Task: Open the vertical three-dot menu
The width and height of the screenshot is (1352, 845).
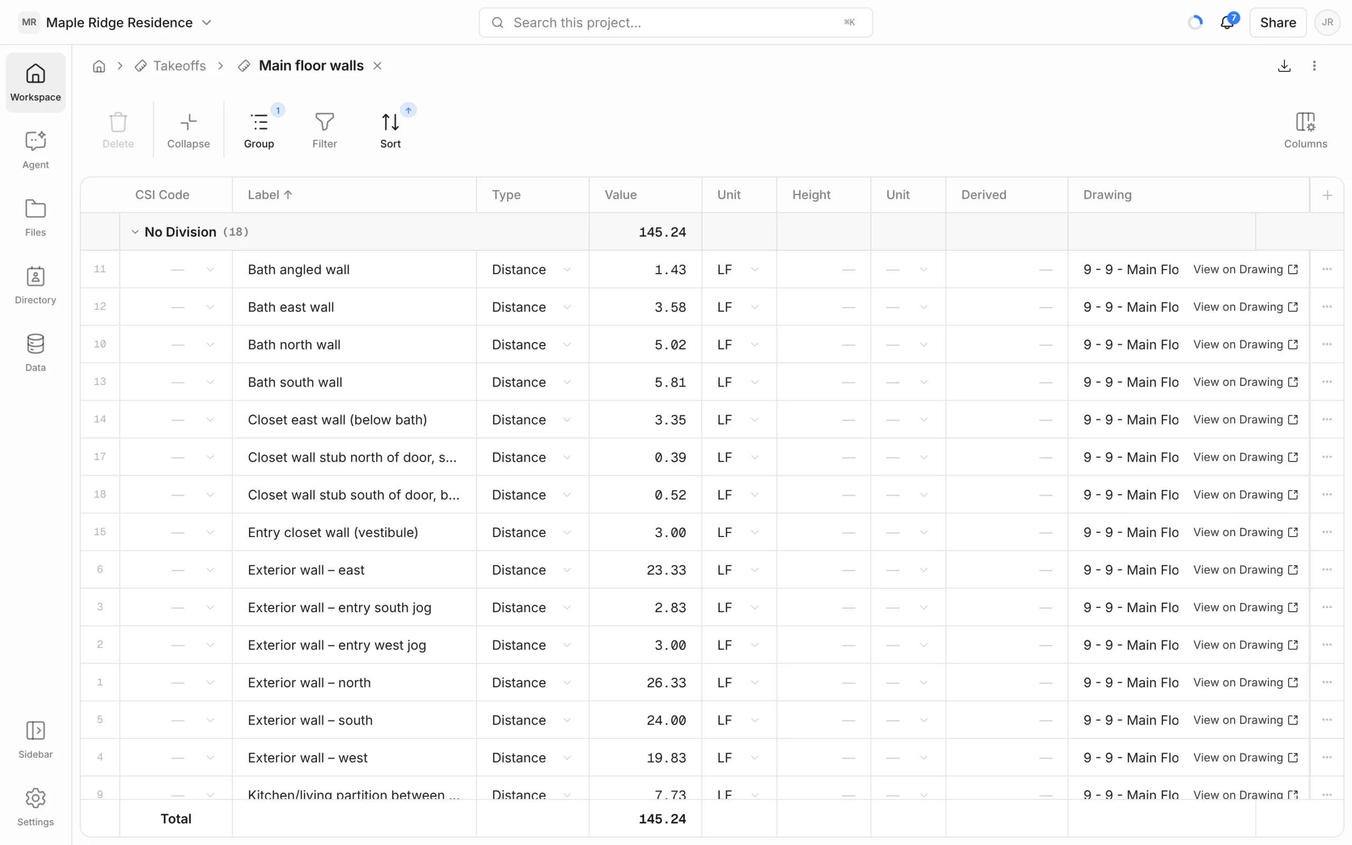Action: [1314, 66]
